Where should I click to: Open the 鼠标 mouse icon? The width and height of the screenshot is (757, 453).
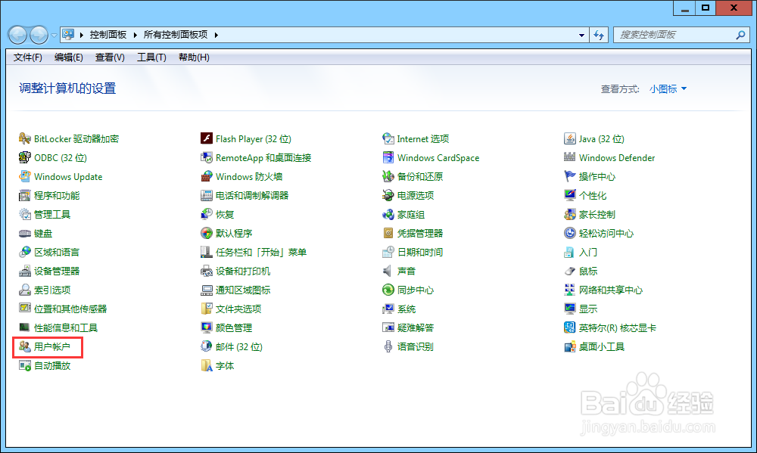pyautogui.click(x=570, y=271)
